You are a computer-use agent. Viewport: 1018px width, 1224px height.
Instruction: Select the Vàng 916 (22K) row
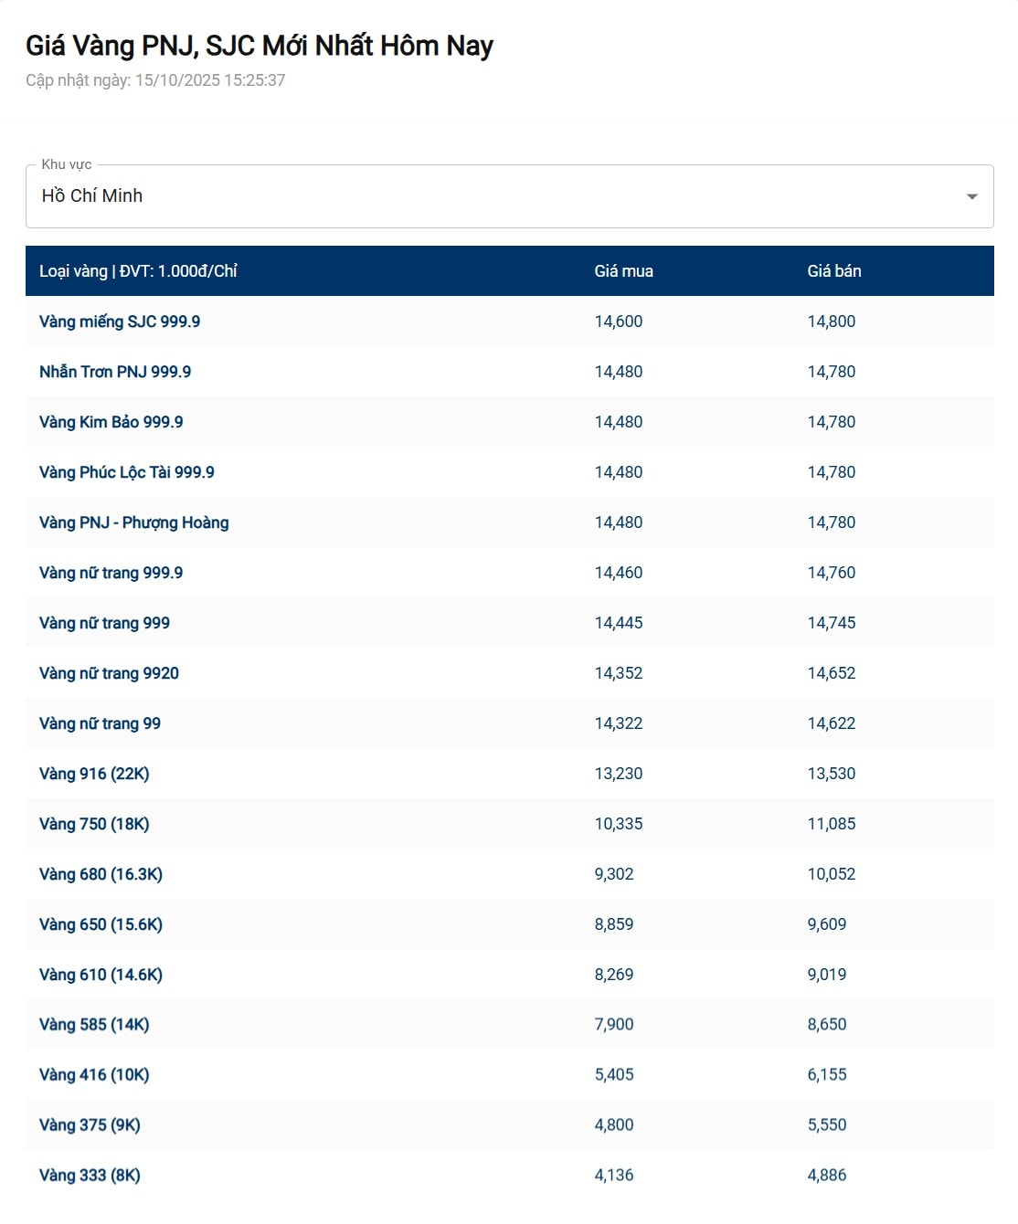coord(94,774)
